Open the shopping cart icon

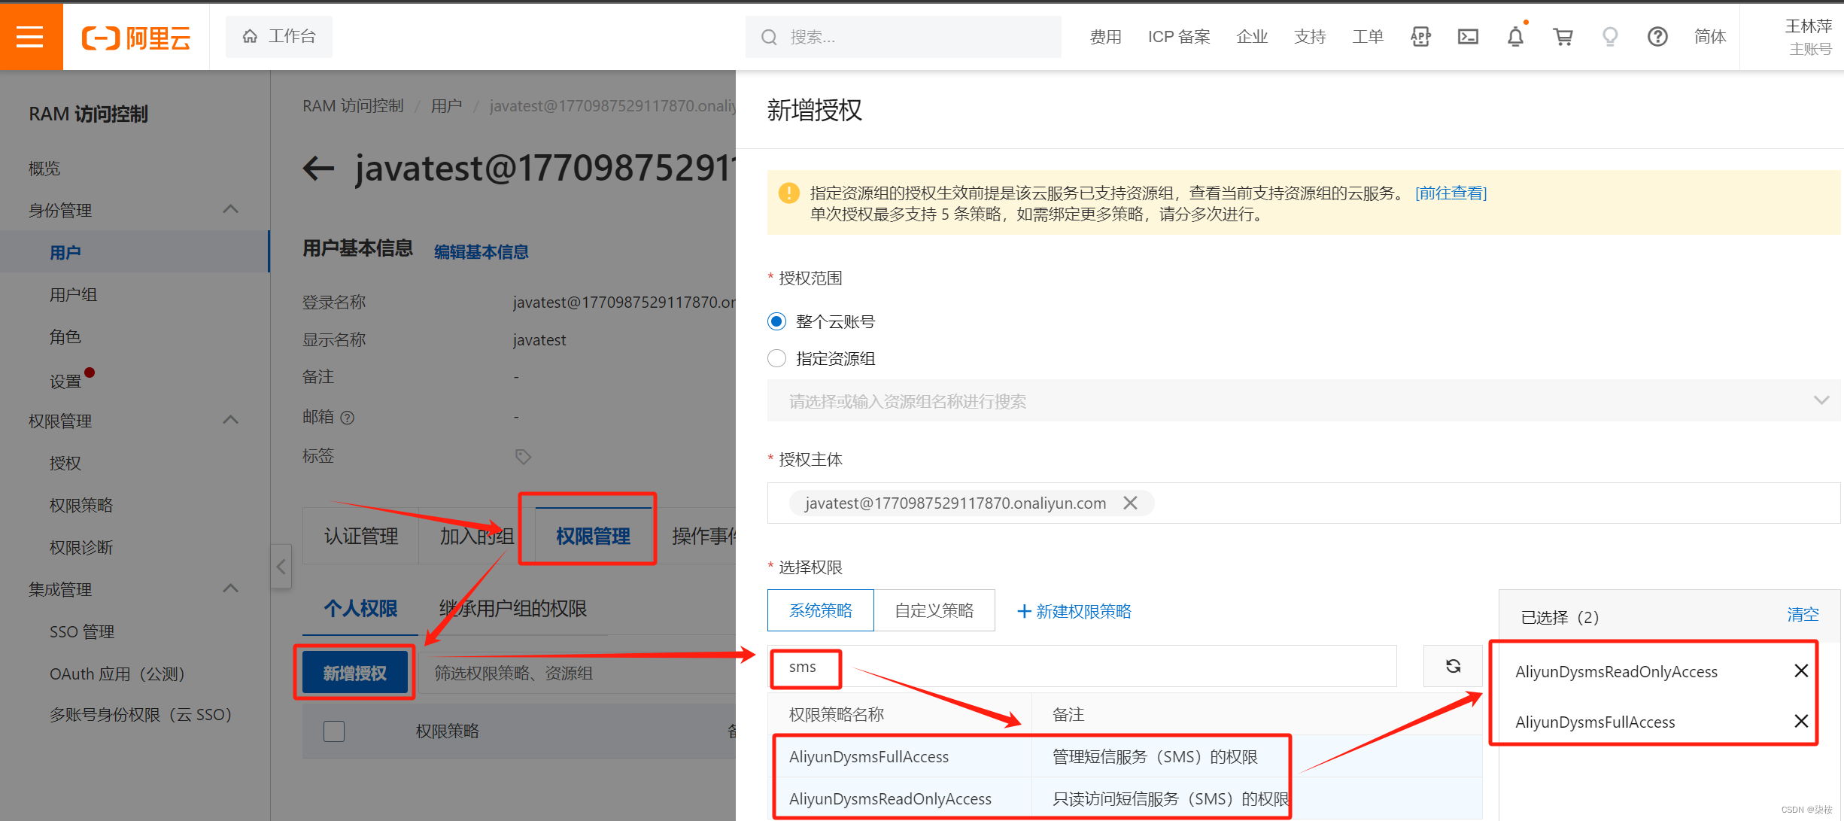[1563, 36]
